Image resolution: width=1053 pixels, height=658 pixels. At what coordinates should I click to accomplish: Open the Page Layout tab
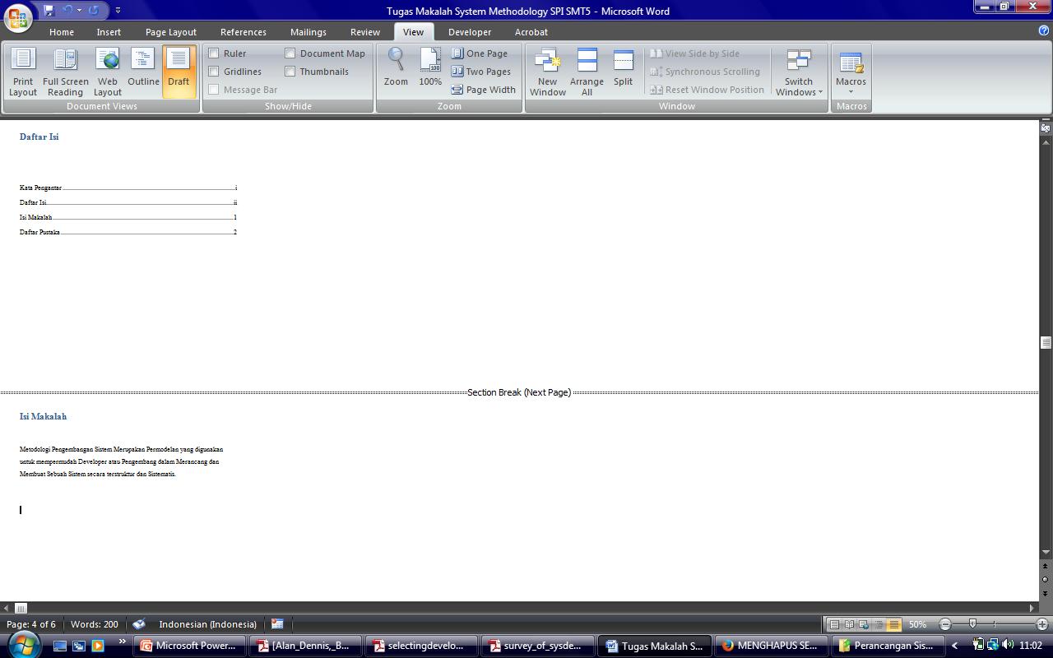coord(171,32)
